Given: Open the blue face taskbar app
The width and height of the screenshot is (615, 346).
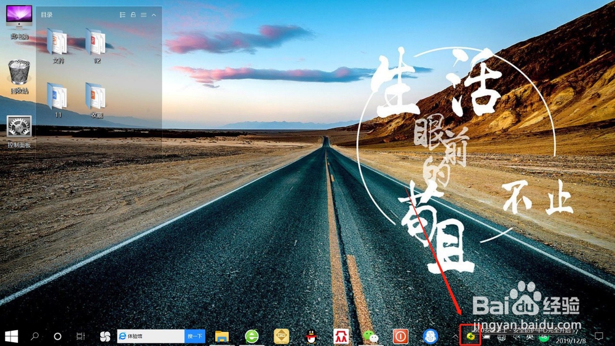Looking at the screenshot, I should pyautogui.click(x=430, y=336).
